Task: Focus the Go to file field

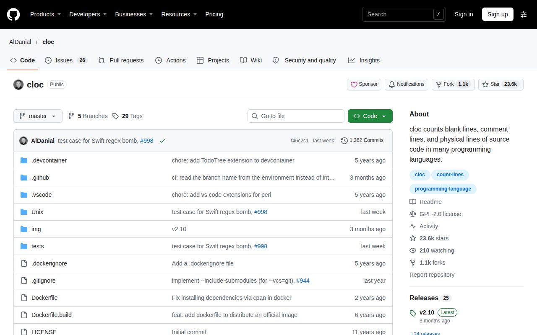Action: (296, 116)
